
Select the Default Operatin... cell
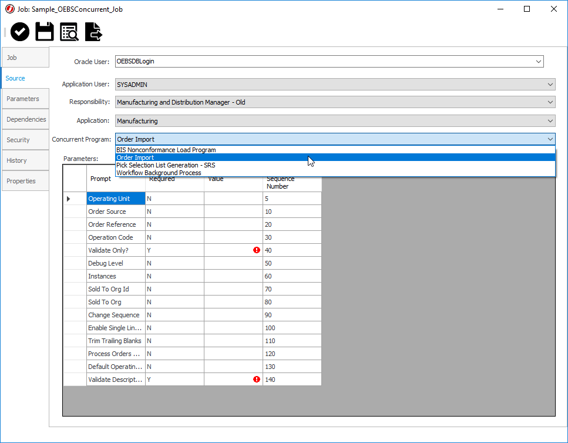[x=116, y=367]
